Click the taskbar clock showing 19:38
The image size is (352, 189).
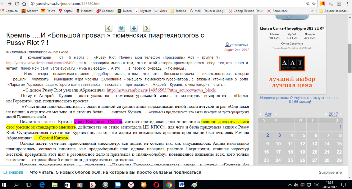[329, 185]
